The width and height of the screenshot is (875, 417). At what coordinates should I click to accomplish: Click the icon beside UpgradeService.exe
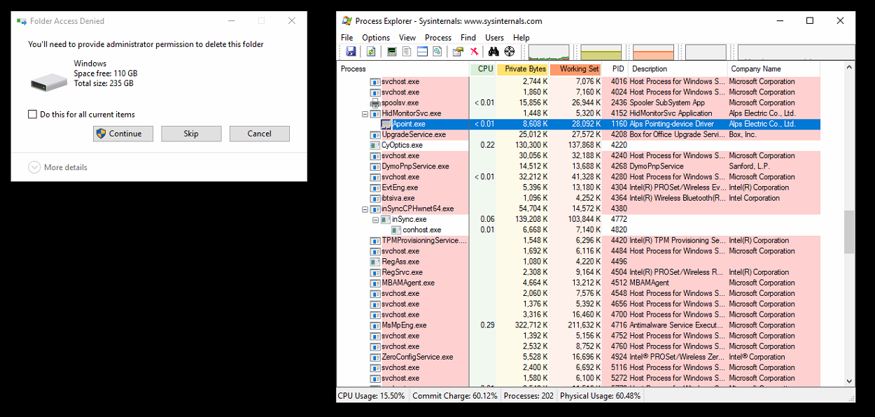coord(375,135)
